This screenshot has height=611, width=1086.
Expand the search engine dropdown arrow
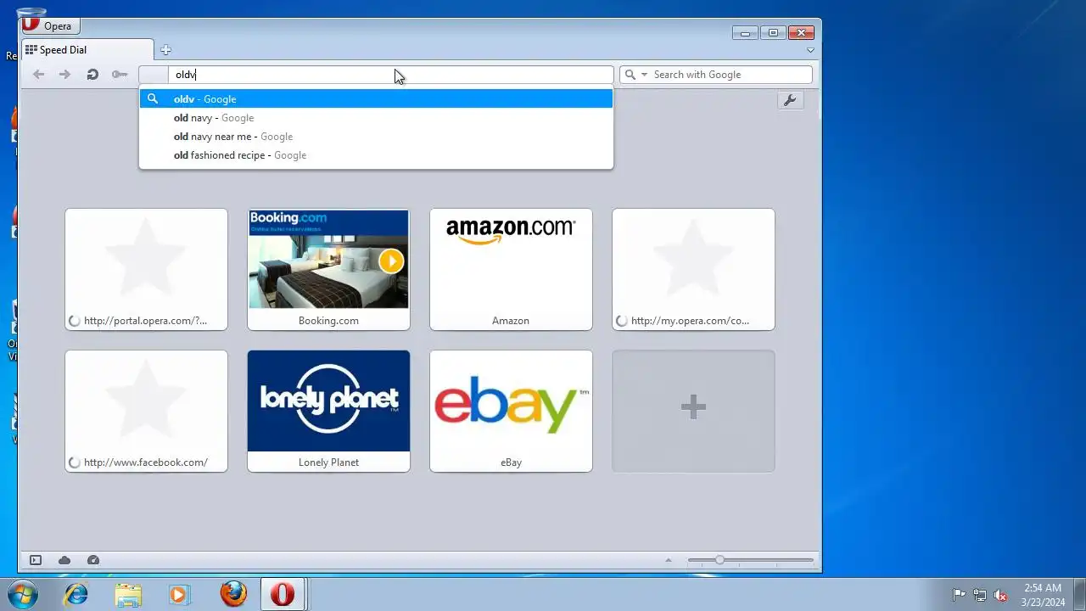(x=645, y=75)
